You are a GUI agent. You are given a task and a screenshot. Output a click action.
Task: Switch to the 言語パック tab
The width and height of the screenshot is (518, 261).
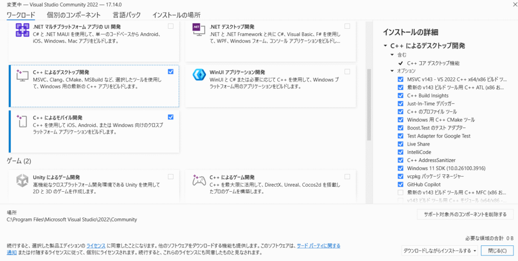pos(126,15)
